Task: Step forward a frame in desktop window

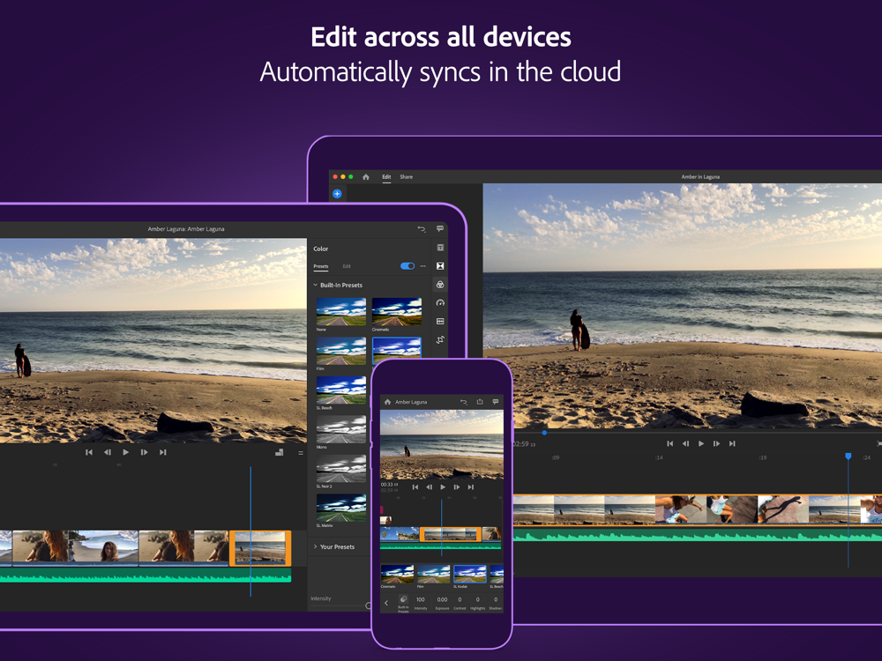Action: [x=716, y=443]
